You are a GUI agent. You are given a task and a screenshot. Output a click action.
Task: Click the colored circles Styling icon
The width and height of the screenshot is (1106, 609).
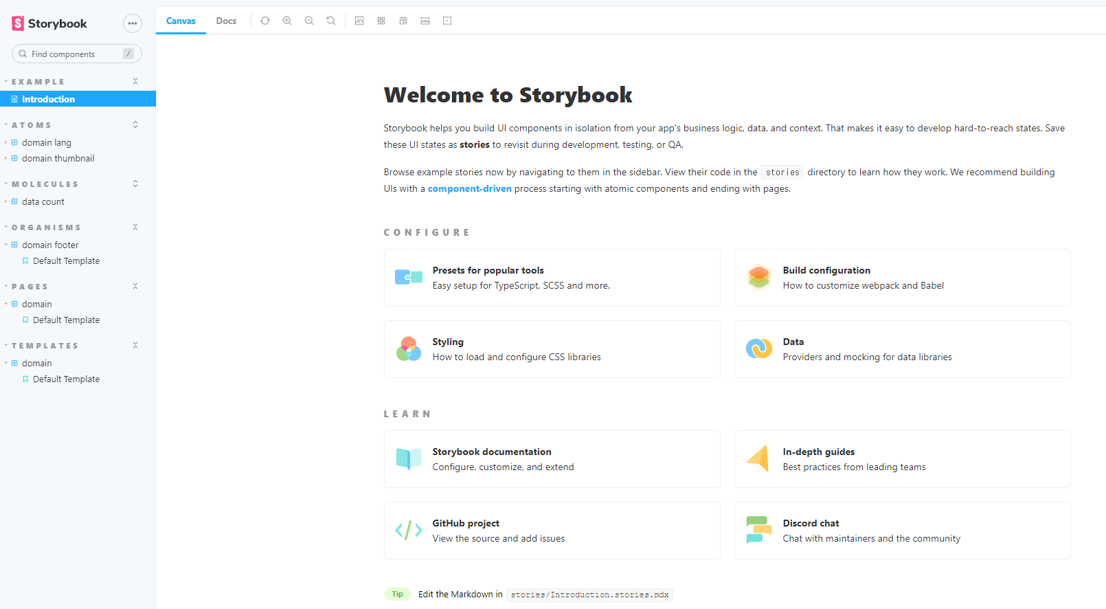(409, 349)
